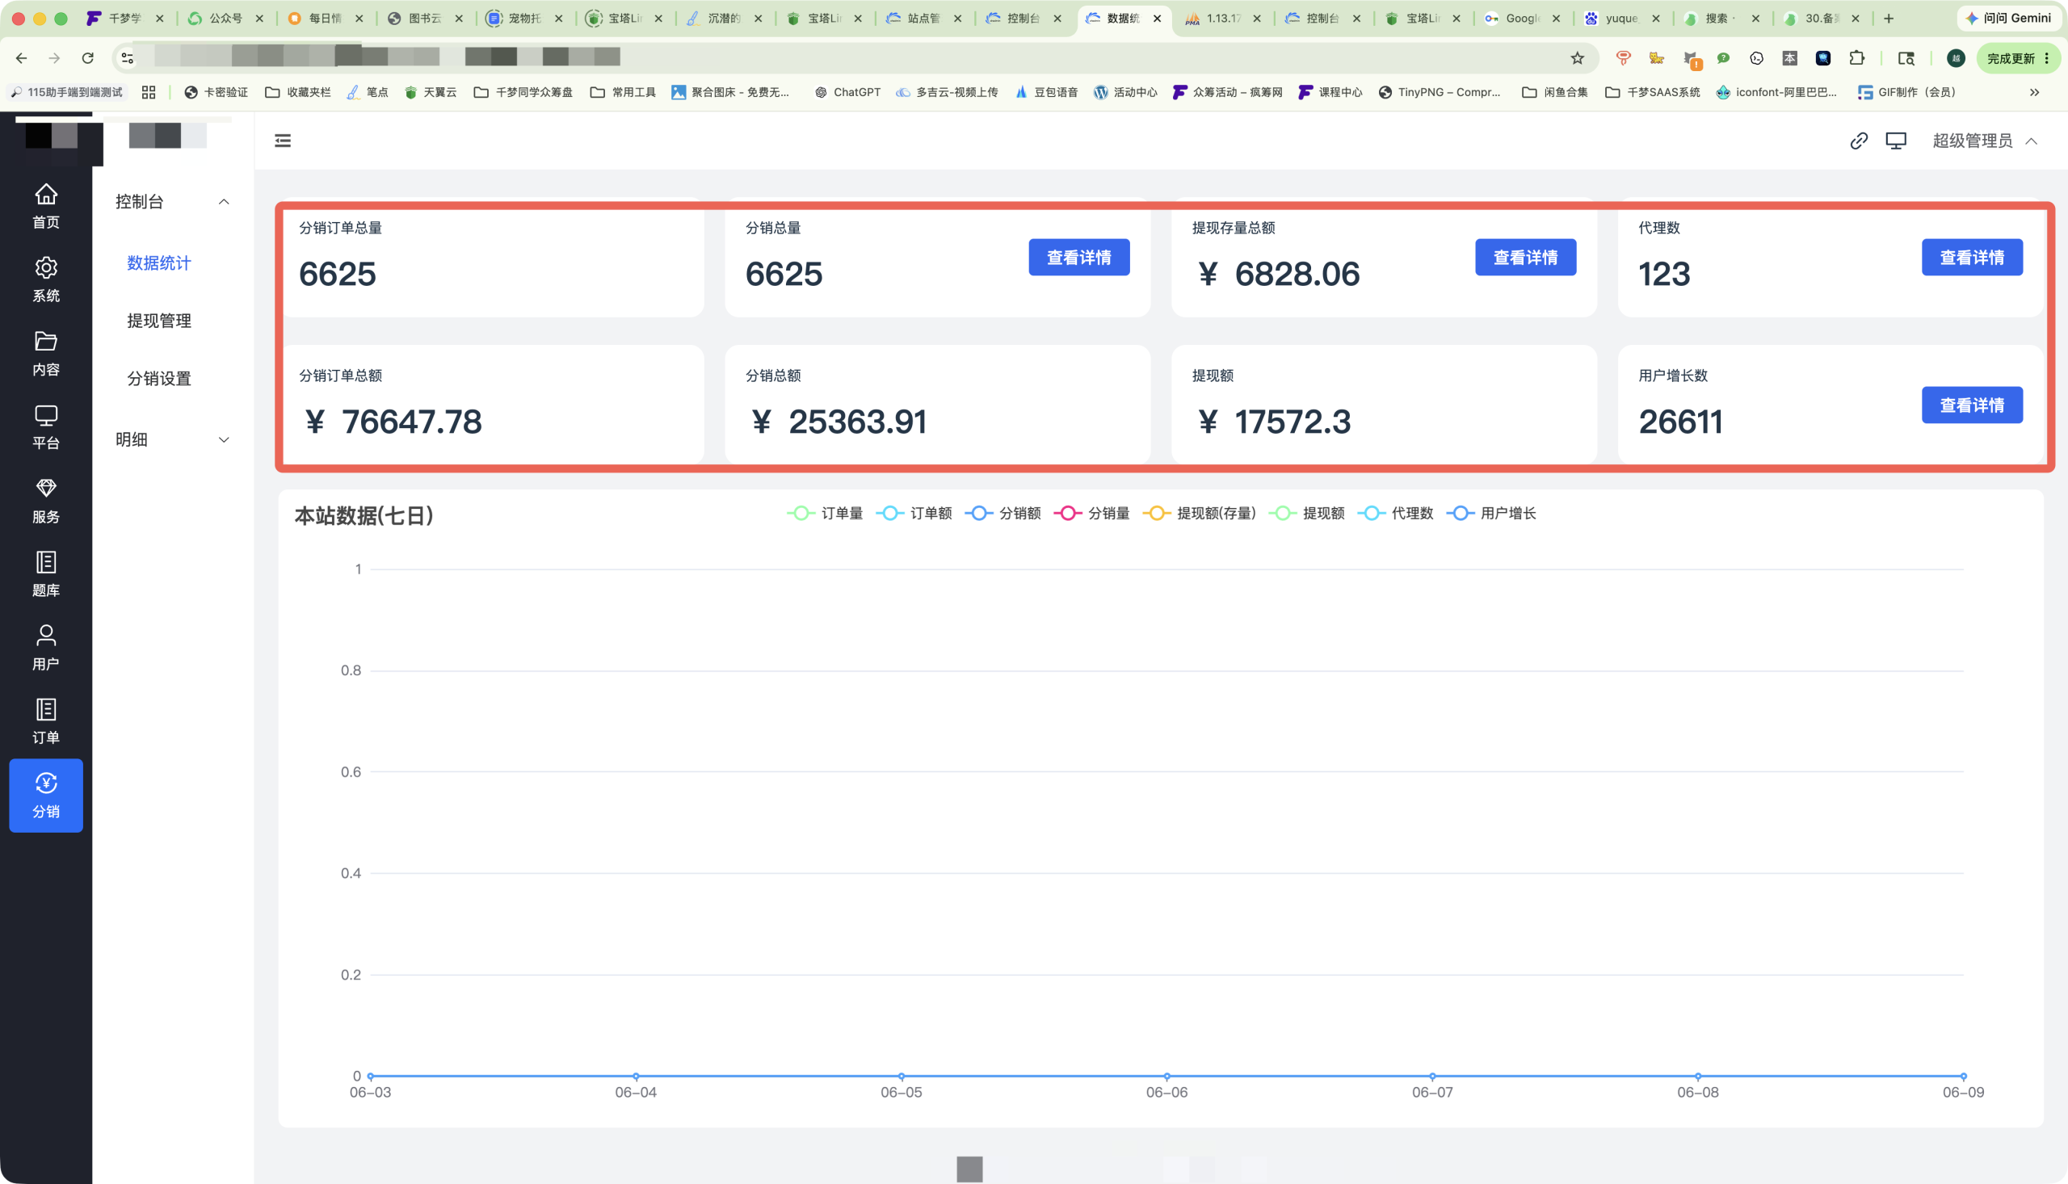Open the 常用工具 bookmarks folder
Screen dimensions: 2068x1184
pos(623,92)
